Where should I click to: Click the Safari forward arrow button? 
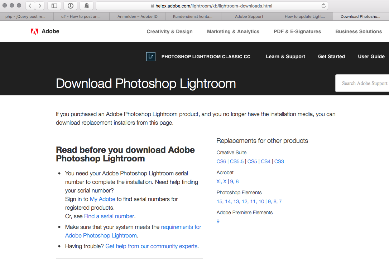click(x=40, y=6)
